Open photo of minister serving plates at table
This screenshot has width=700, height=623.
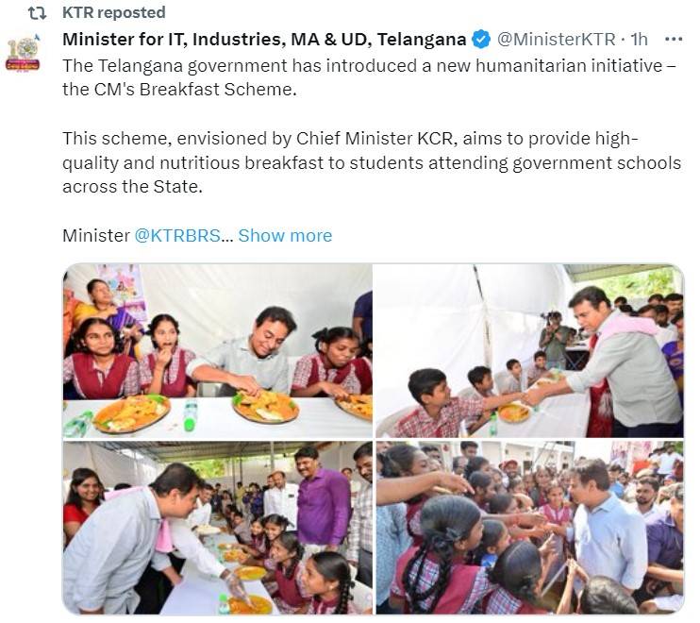coord(217,528)
